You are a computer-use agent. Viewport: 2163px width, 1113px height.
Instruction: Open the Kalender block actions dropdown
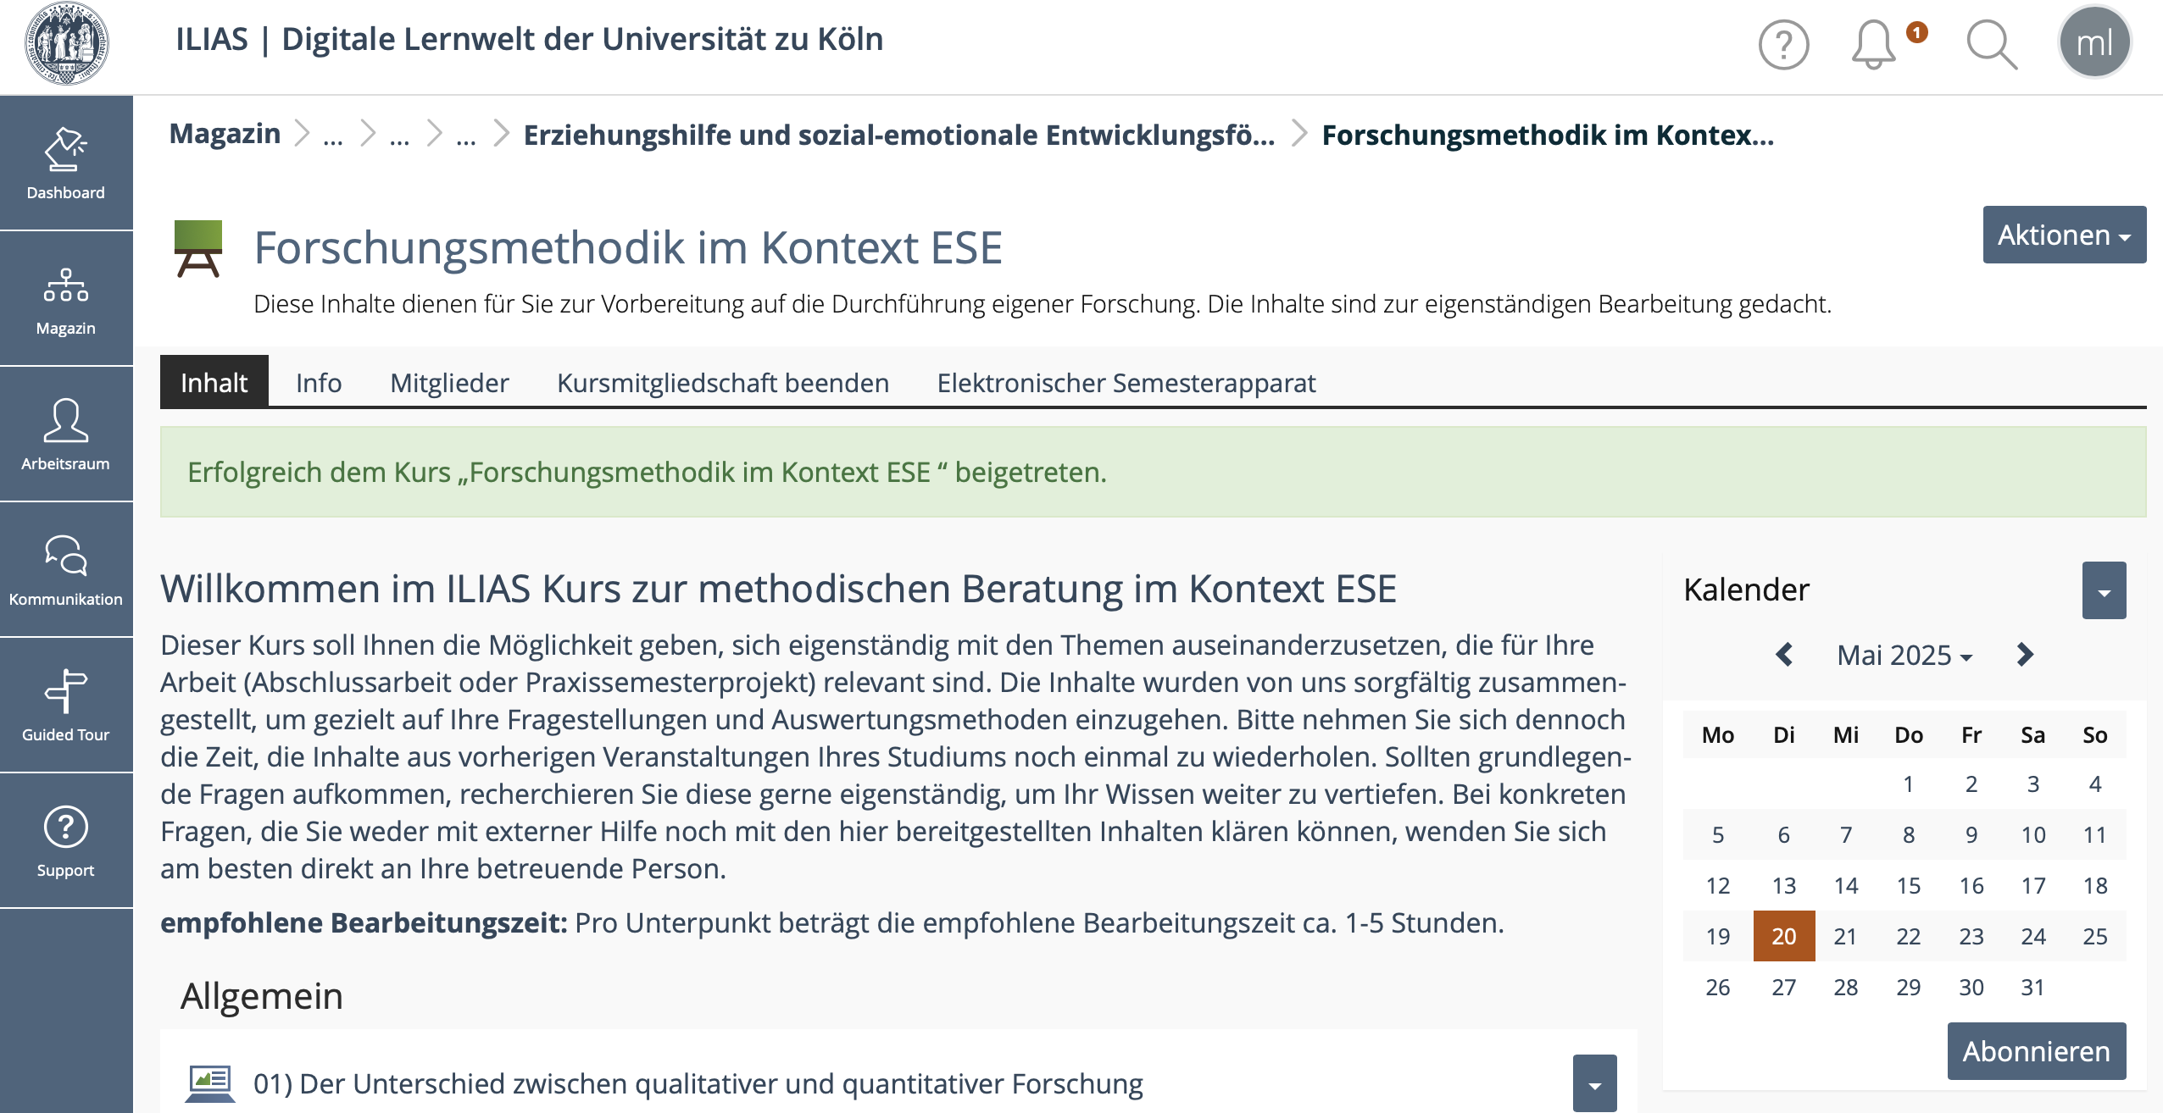click(2104, 590)
